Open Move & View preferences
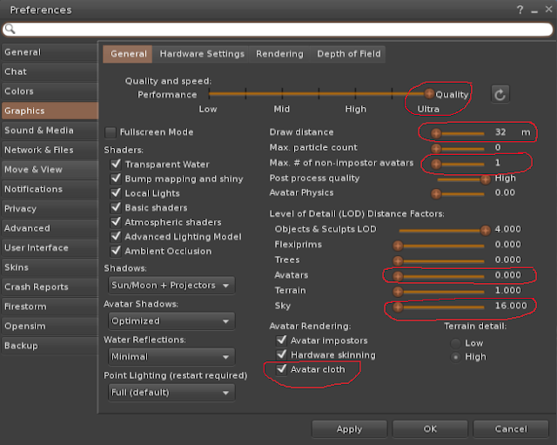Viewport: 557px width, 445px height. 50,170
